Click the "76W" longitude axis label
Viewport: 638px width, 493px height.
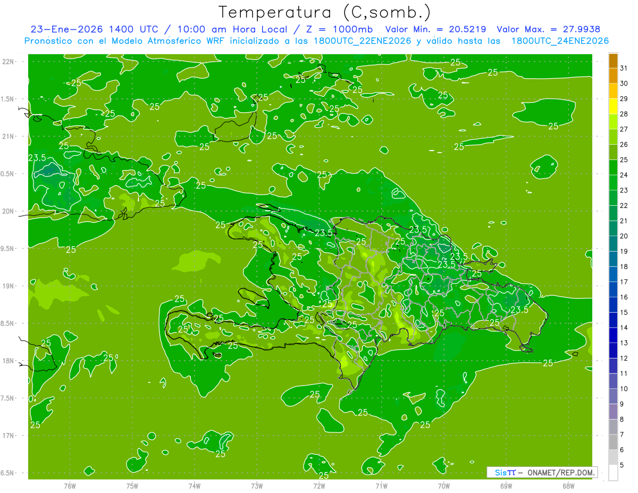click(x=70, y=486)
